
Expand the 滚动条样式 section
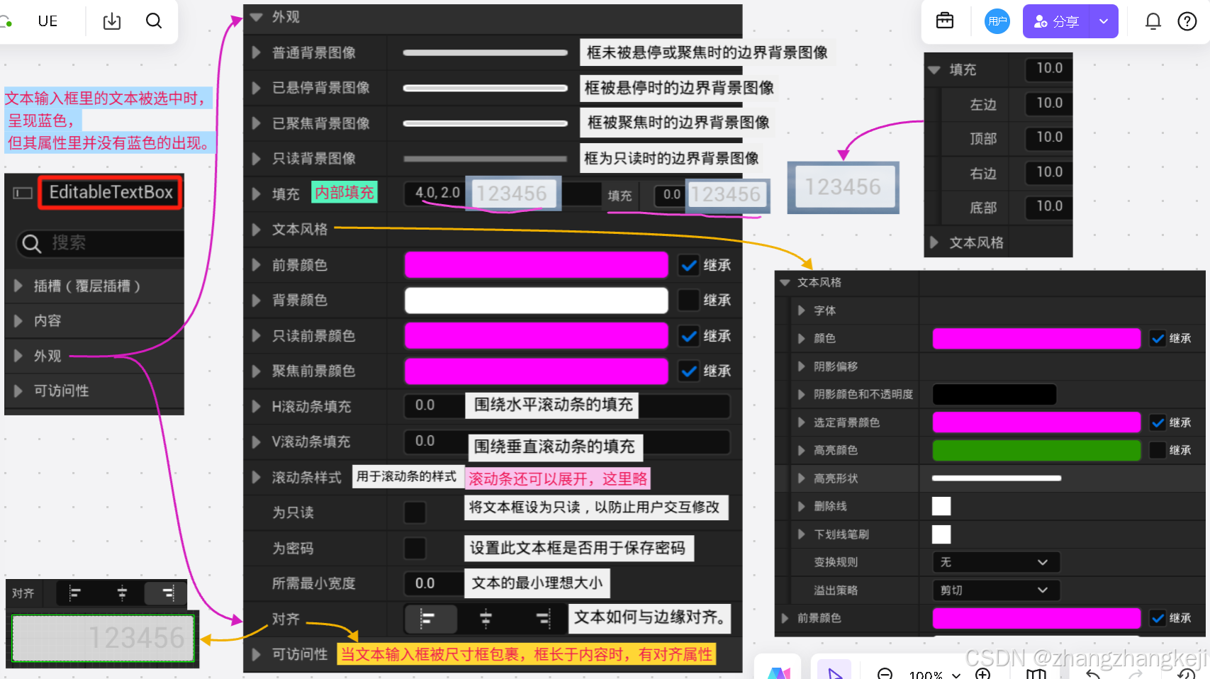(x=256, y=477)
